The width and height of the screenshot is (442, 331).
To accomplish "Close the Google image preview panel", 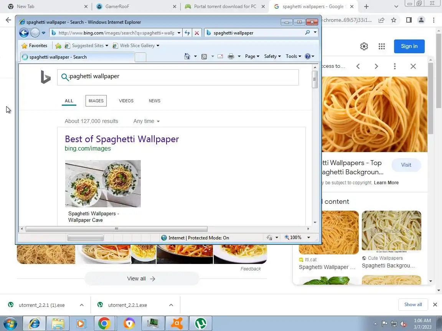I will pos(413,66).
